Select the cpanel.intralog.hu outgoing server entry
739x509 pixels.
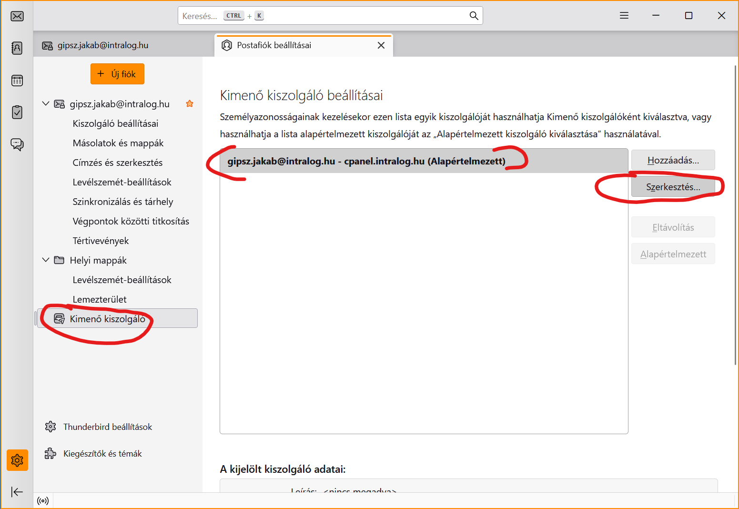coord(366,161)
